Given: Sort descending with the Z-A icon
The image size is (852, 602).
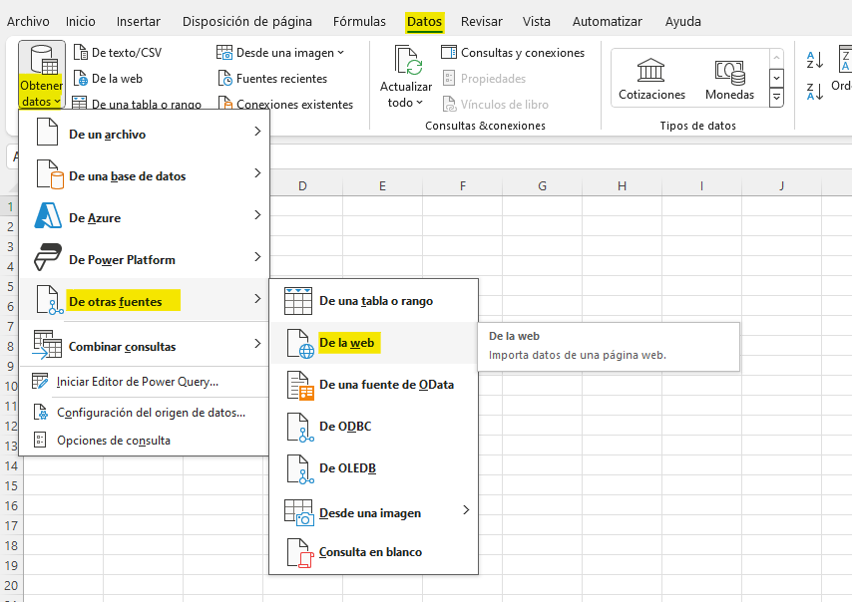Looking at the screenshot, I should click(x=814, y=92).
